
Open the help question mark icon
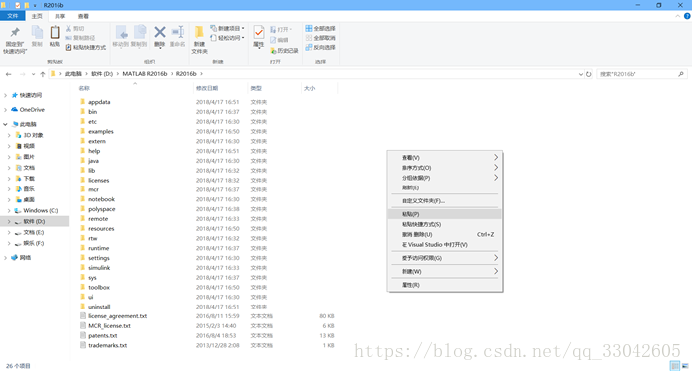tap(687, 16)
